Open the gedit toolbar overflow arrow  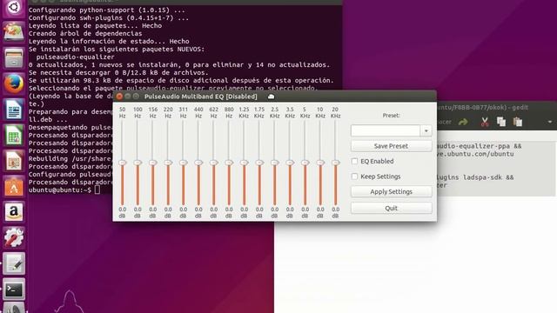click(550, 122)
